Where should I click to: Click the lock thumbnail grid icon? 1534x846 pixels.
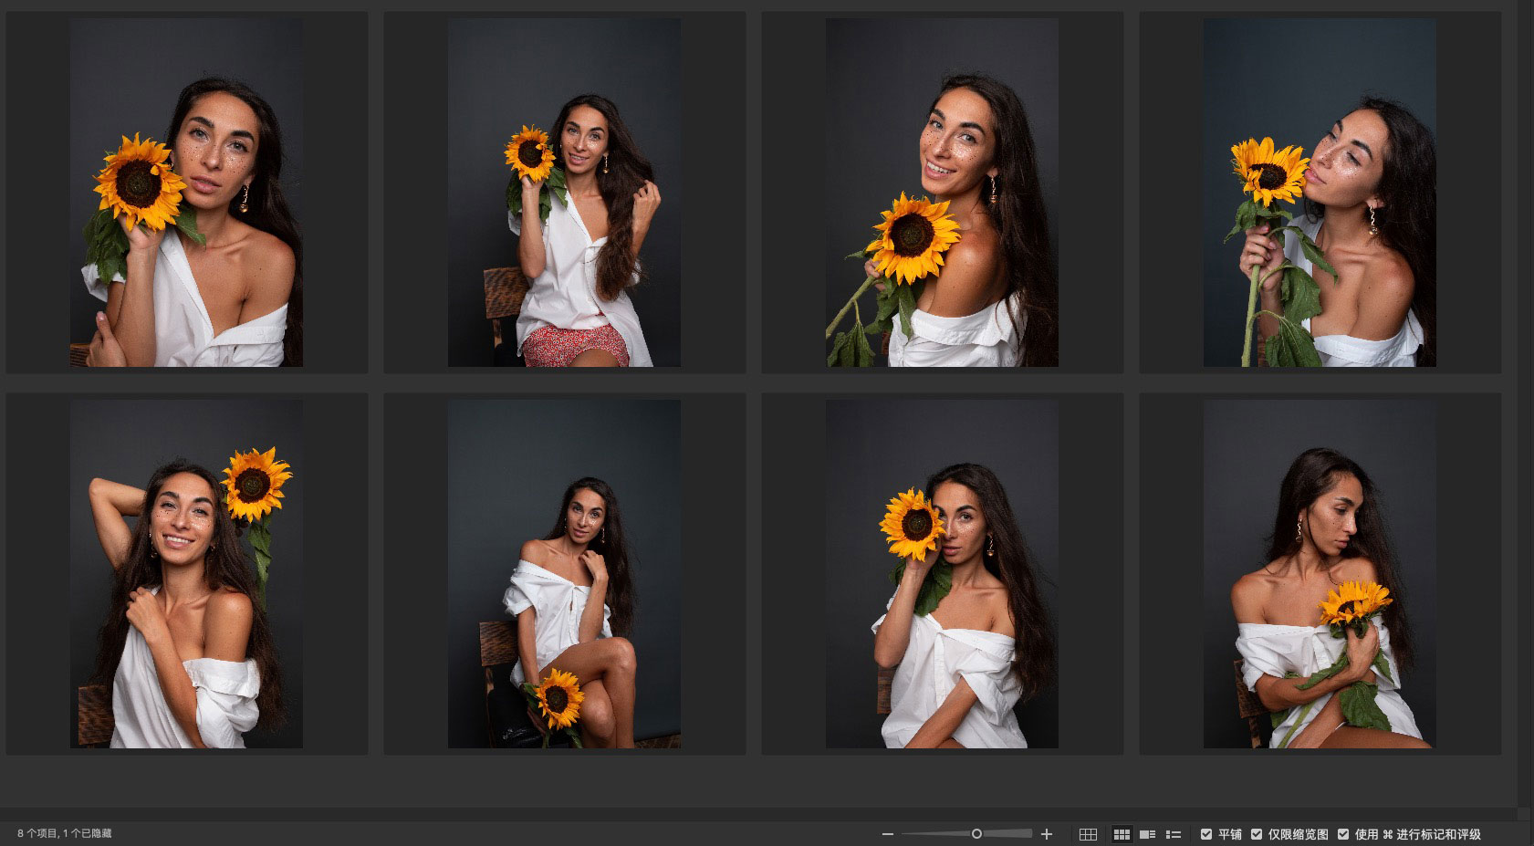[1088, 834]
